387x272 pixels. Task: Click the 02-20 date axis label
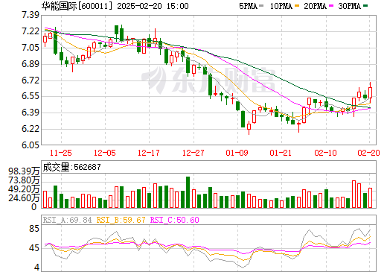368,153
